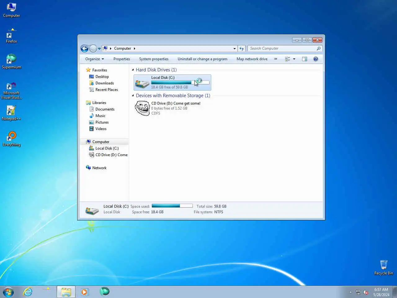Launch Internet Explorer from the taskbar
The height and width of the screenshot is (298, 397).
(28, 292)
